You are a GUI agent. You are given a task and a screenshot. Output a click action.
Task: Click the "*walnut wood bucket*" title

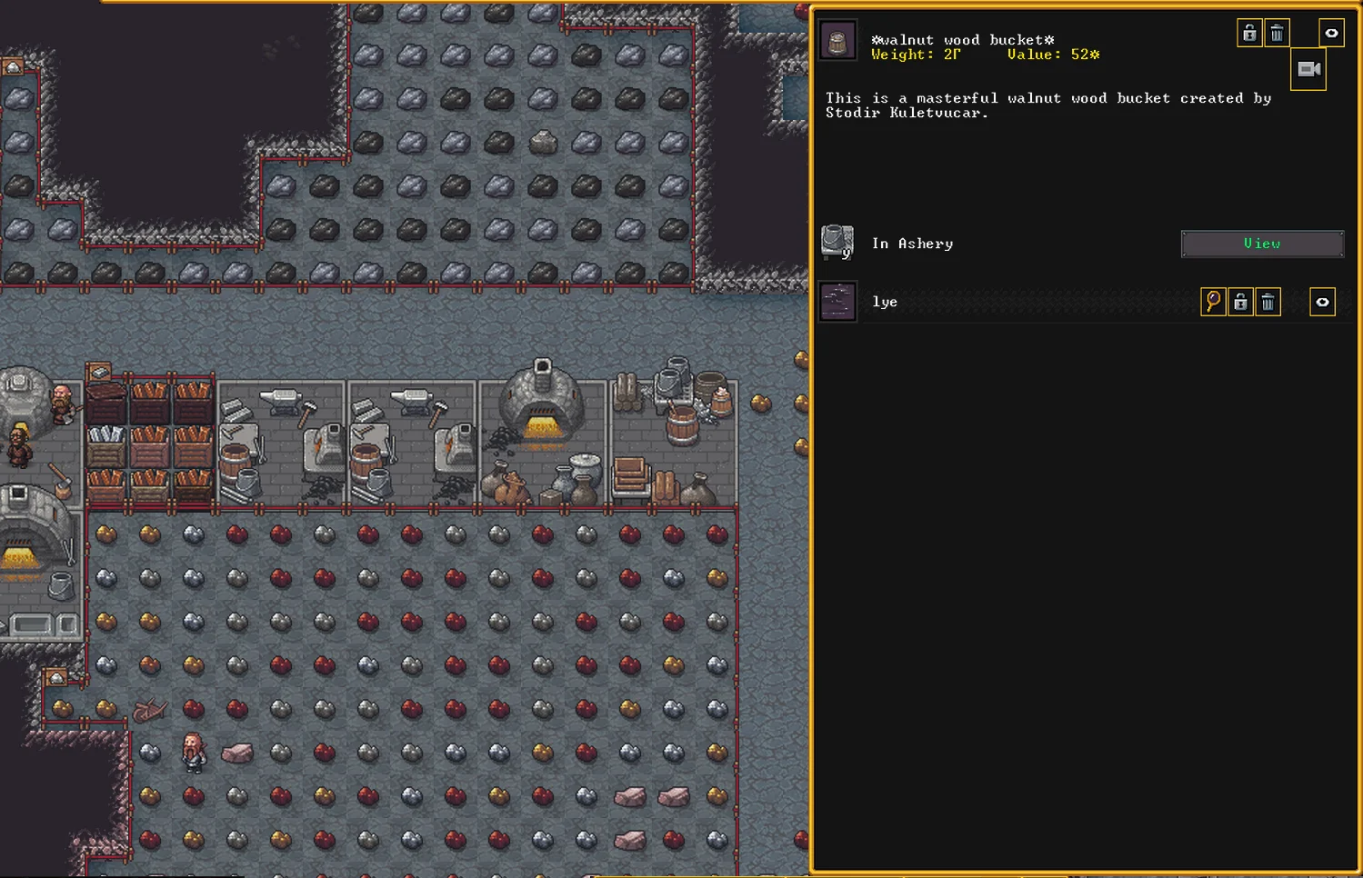(x=962, y=40)
